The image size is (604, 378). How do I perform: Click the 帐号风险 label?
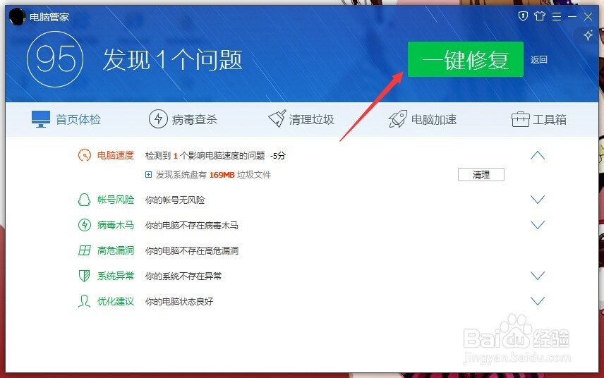(115, 200)
